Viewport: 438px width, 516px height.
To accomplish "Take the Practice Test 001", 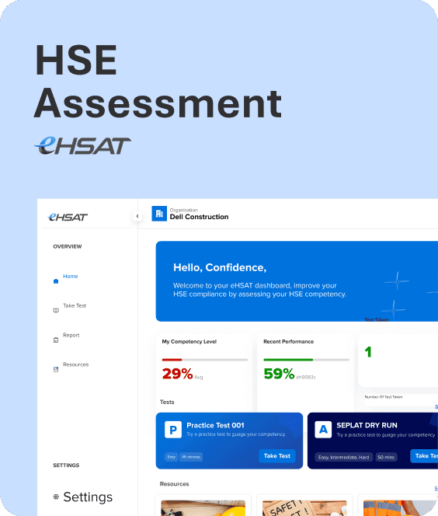I will pyautogui.click(x=277, y=456).
